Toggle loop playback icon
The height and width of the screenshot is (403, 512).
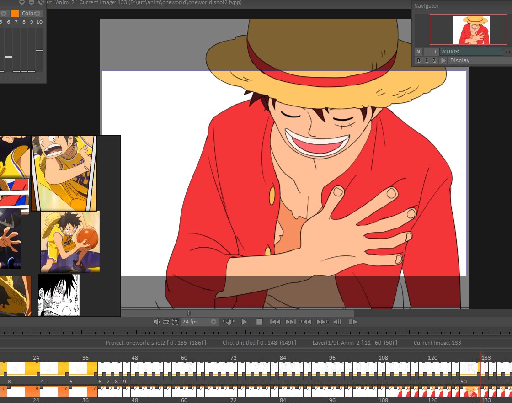[x=166, y=322]
